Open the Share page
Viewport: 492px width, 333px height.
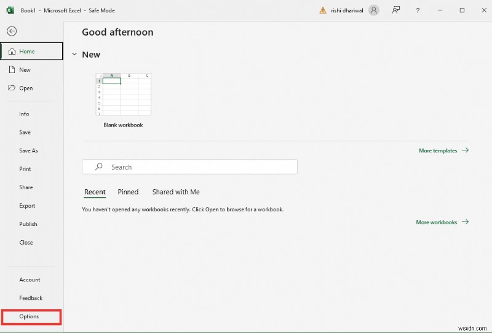[26, 187]
